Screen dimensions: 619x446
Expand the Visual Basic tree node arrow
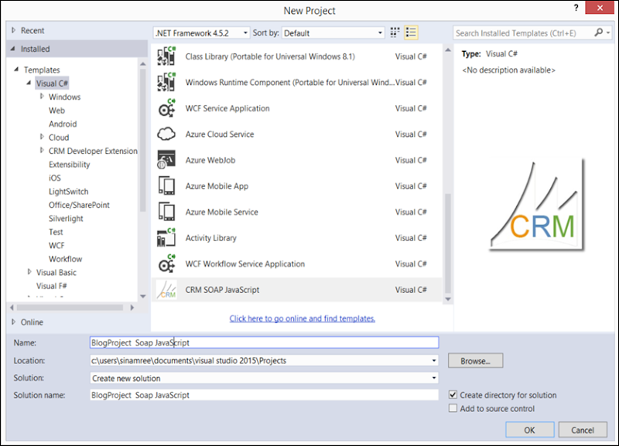[29, 272]
